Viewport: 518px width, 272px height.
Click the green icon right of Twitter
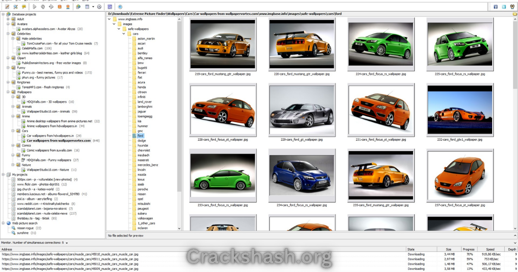click(512, 7)
